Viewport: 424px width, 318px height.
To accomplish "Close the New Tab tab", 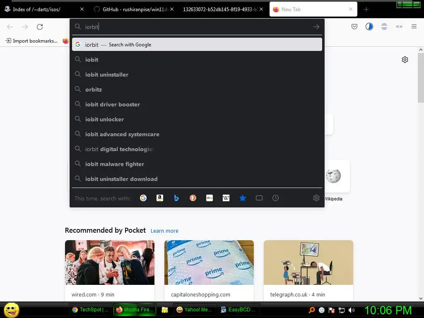I will click(x=351, y=9).
